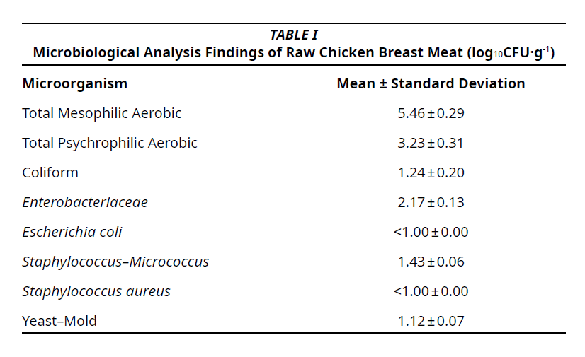Click the Escherichia coli <1.00±0.00 value
This screenshot has width=585, height=357.
pyautogui.click(x=431, y=232)
